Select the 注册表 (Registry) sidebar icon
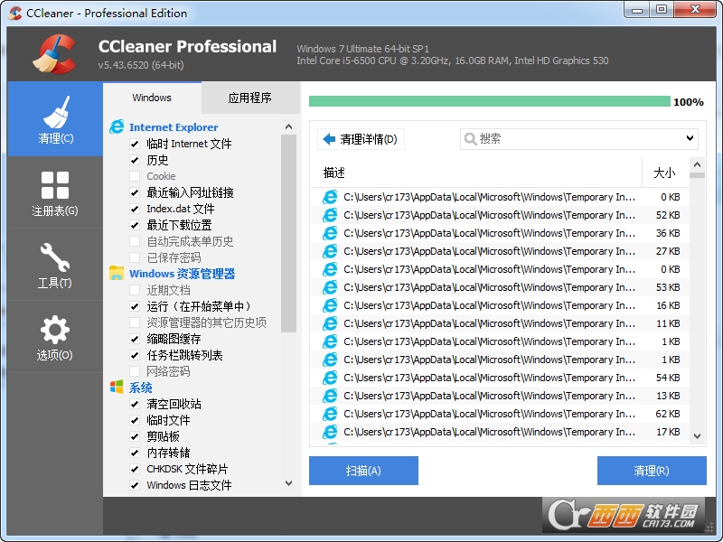 pos(54,192)
